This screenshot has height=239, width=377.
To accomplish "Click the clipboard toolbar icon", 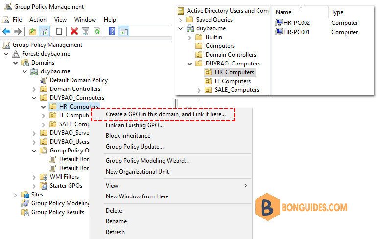I will [59, 31].
